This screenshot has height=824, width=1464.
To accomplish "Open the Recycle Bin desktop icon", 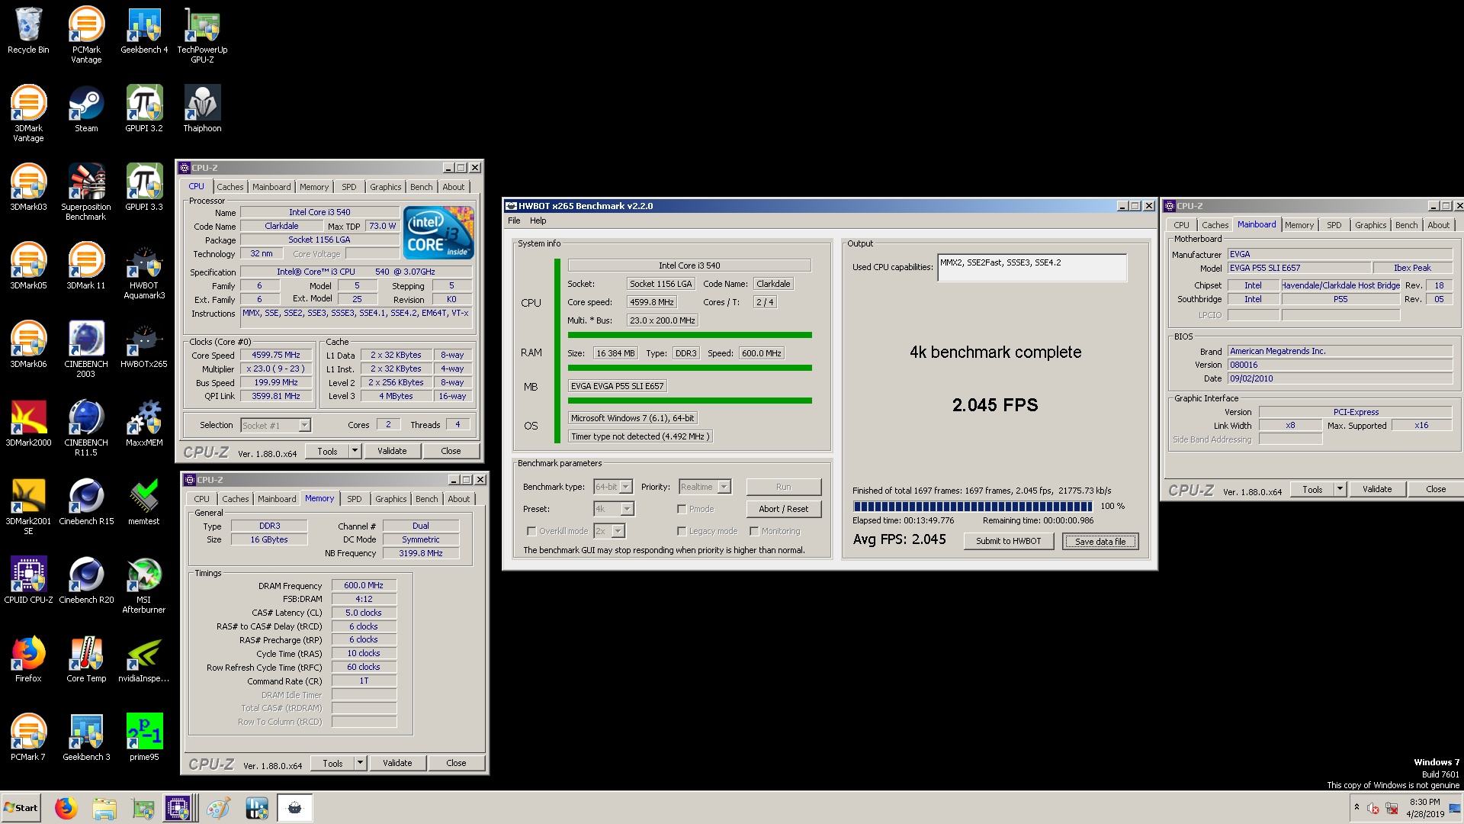I will [x=28, y=31].
